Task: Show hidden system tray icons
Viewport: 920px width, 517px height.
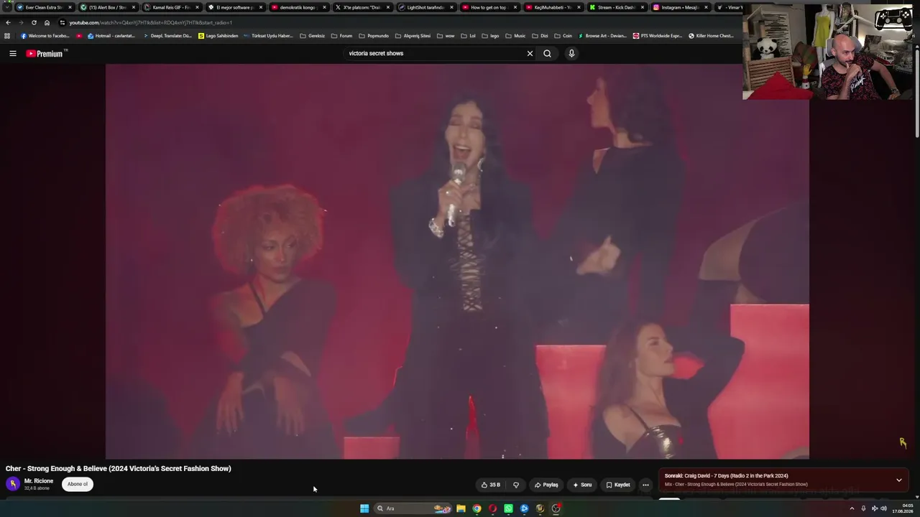Action: (x=852, y=508)
